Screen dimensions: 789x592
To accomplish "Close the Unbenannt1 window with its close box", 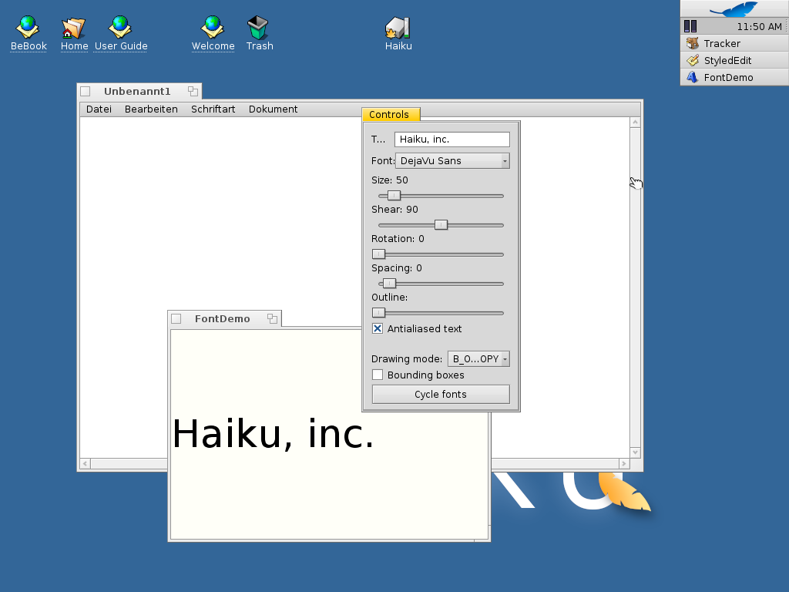I will [x=86, y=91].
